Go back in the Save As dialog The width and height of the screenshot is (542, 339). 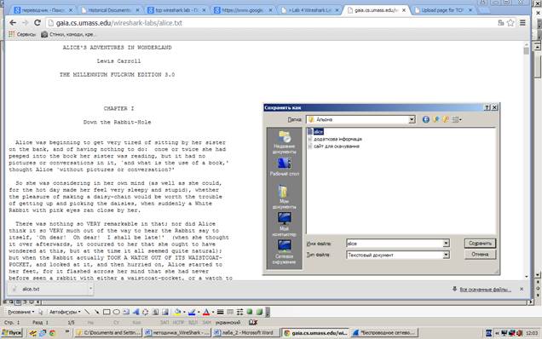coord(425,119)
